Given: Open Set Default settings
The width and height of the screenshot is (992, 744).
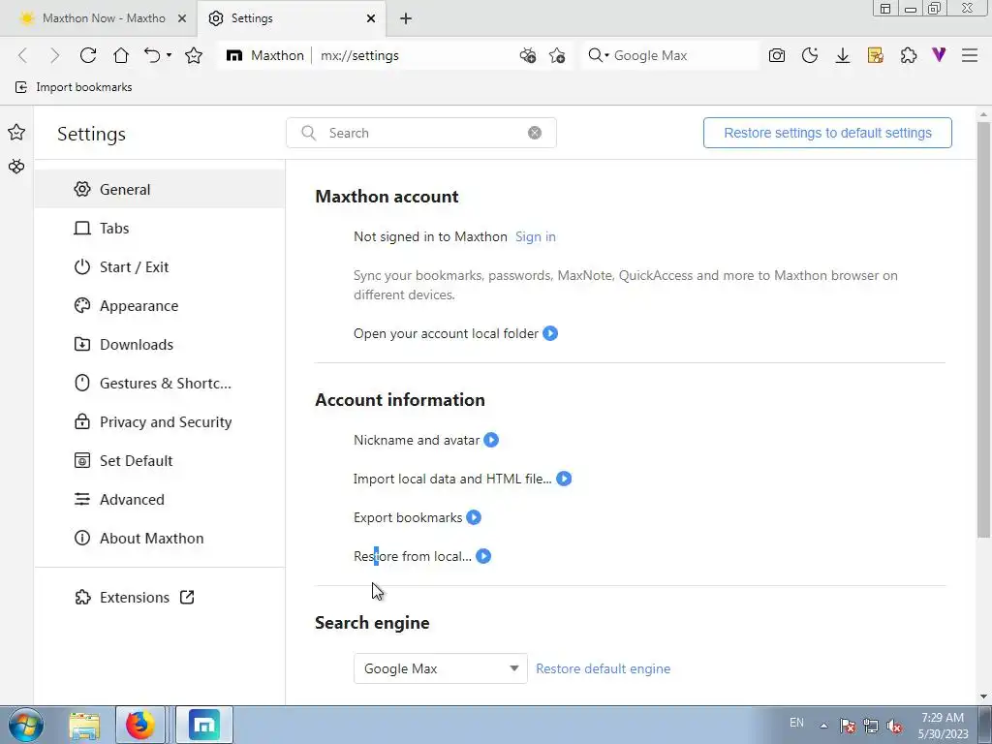Looking at the screenshot, I should [160, 460].
